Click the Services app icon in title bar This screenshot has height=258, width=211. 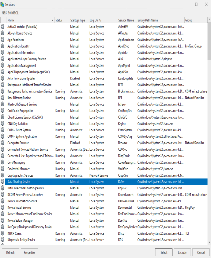2,4
